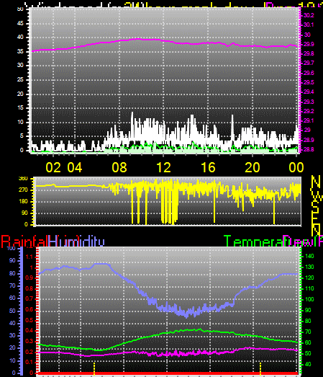The image size is (323, 377).
Task: Pick the magenta 29.5 pressure value
Action: click(309, 82)
